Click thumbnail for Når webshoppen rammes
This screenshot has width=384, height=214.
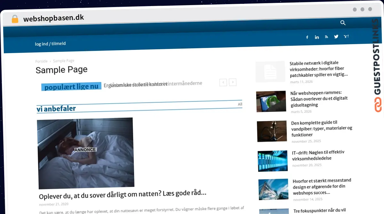point(271,102)
